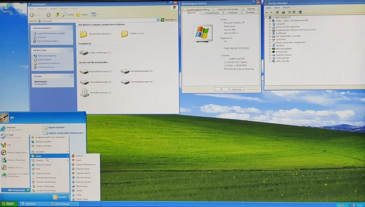Open Windows Media Player in Start menu
365x207 pixels.
(14, 153)
